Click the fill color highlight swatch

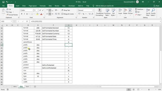pyautogui.click(x=37, y=14)
